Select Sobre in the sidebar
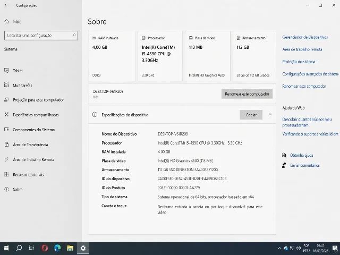This screenshot has width=340, height=255. (x=18, y=189)
